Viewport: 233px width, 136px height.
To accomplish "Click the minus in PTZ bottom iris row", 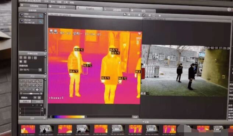I will click(x=41, y=90).
